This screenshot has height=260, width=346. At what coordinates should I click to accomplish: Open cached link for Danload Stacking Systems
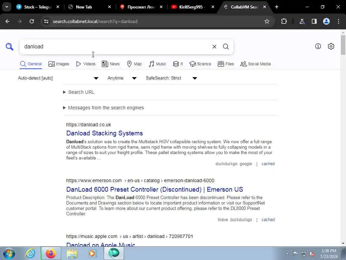pos(268,164)
